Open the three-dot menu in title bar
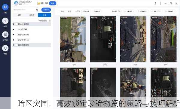This screenshot has width=180, height=109. coord(155,3)
